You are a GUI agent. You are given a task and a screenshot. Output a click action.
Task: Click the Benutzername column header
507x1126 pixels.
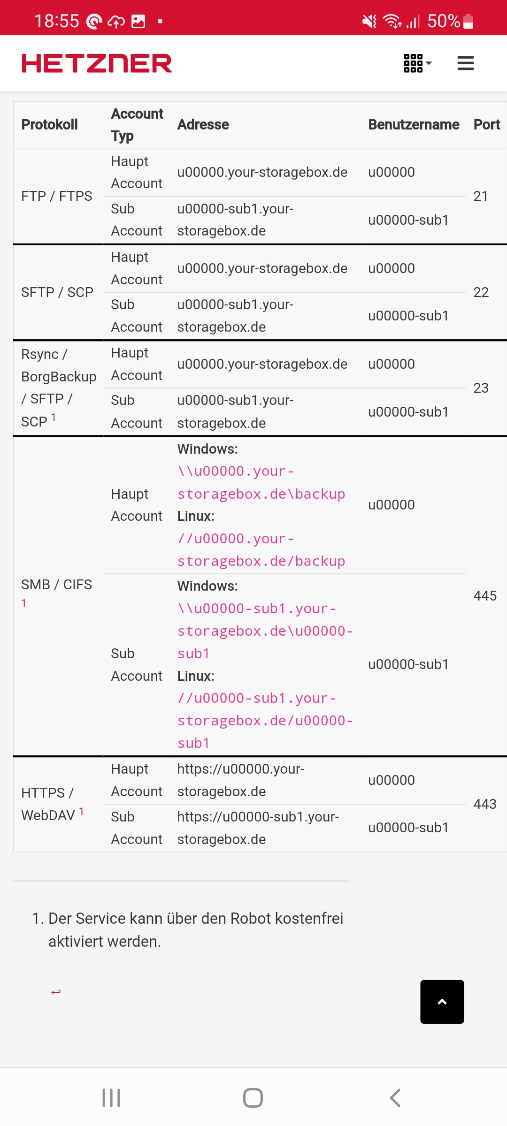(x=414, y=124)
